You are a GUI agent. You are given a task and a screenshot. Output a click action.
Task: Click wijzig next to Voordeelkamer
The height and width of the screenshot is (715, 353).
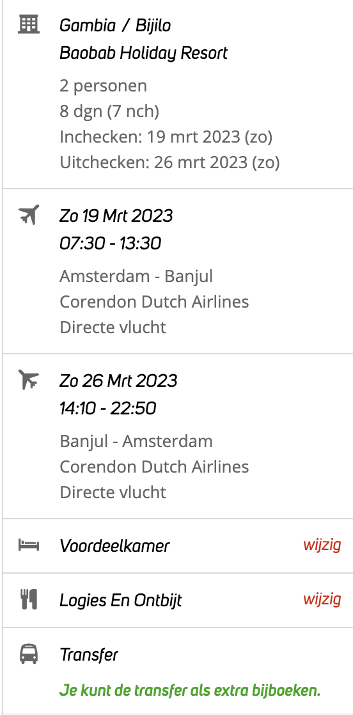coord(322,545)
